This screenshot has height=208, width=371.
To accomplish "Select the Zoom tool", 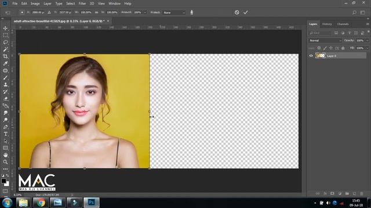I will tap(5, 162).
